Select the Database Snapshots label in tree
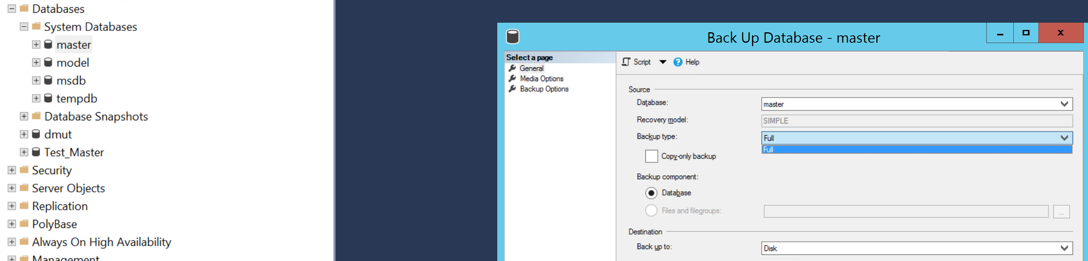 coord(96,116)
